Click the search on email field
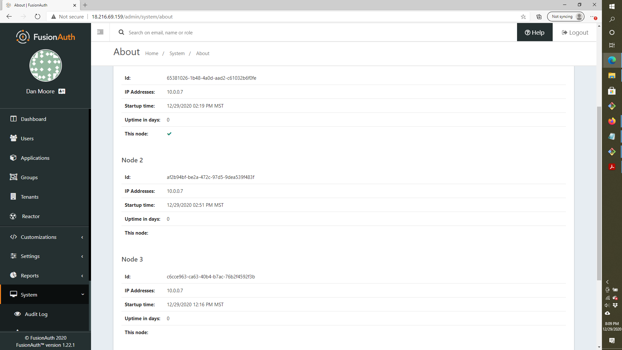Viewport: 622px width, 350px height. click(x=227, y=32)
